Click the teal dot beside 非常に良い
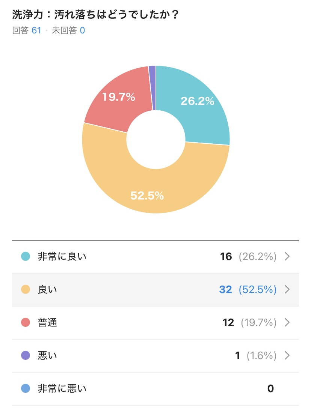 point(26,256)
